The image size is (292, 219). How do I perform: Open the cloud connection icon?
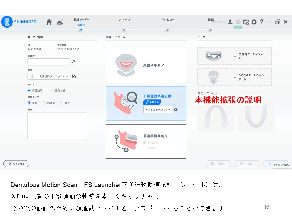pyautogui.click(x=60, y=22)
